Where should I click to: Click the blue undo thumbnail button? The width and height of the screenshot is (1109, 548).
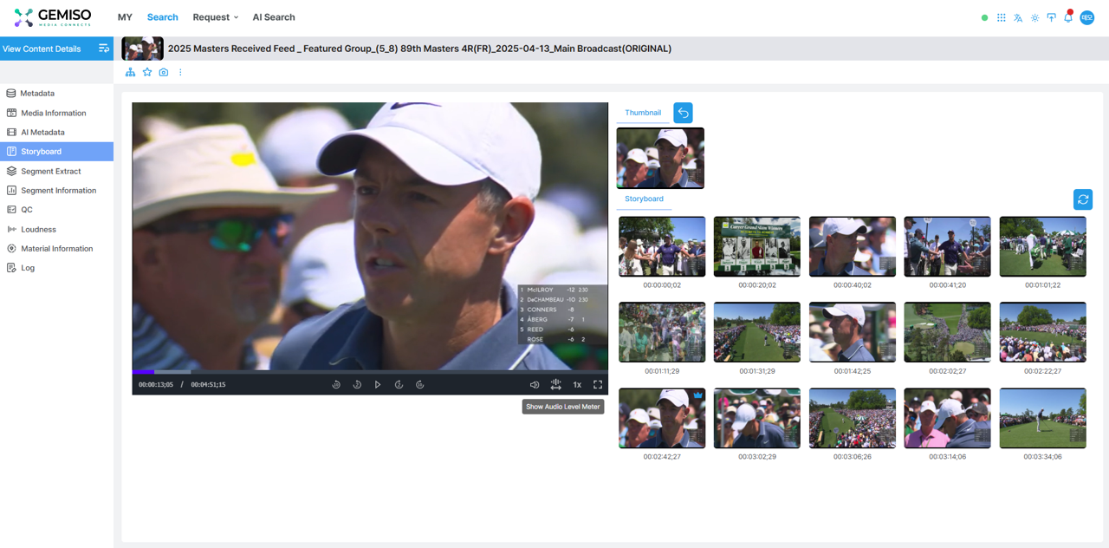tap(683, 113)
